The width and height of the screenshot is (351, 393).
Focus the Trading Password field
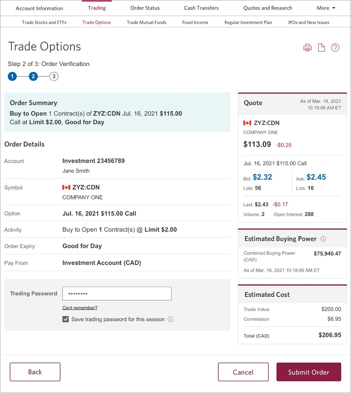pyautogui.click(x=117, y=294)
